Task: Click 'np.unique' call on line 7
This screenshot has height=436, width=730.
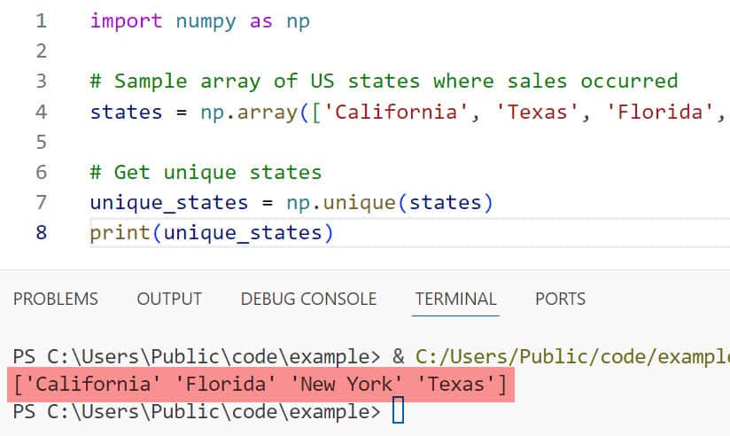Action: tap(341, 203)
